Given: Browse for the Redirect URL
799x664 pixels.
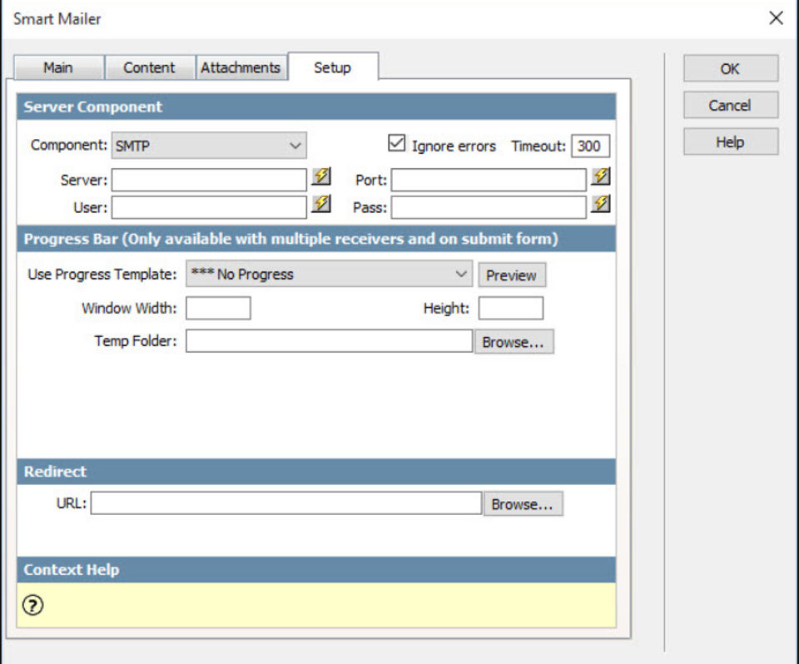Looking at the screenshot, I should pyautogui.click(x=523, y=504).
